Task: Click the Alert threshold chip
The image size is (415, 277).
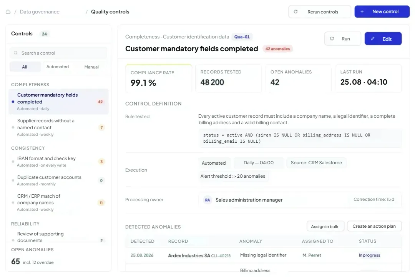Action: click(233, 176)
